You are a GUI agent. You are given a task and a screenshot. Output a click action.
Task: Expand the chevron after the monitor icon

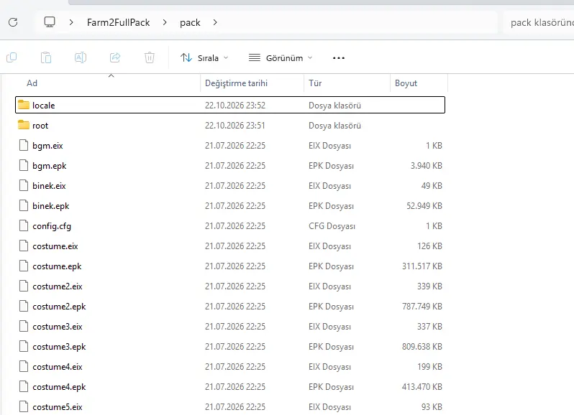click(x=71, y=23)
